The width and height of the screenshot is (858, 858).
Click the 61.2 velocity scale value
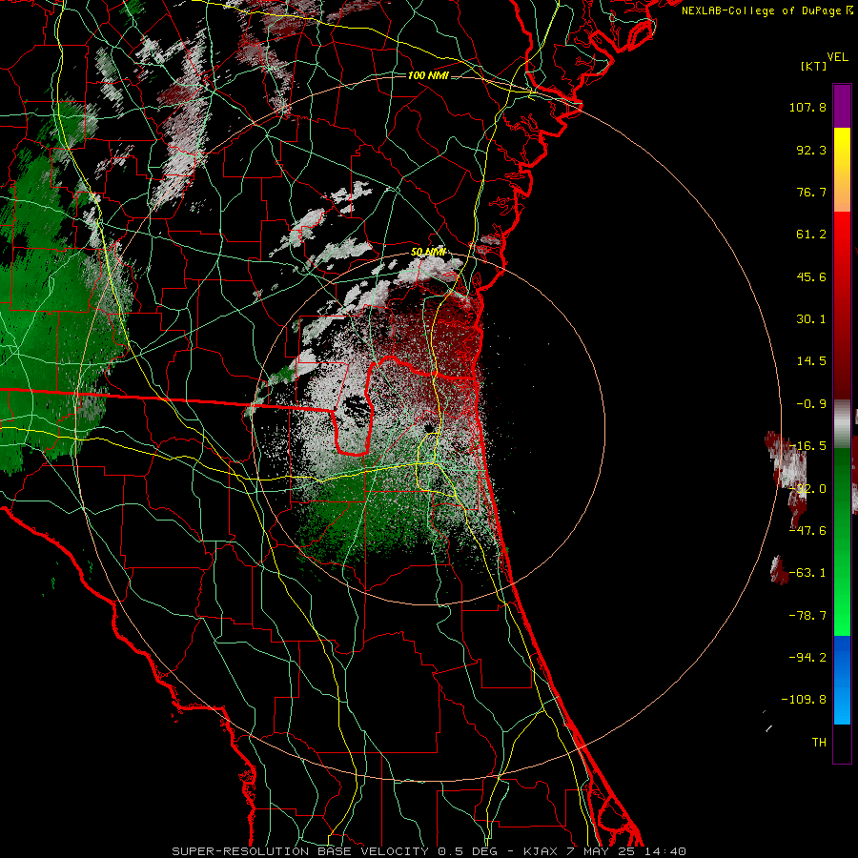coord(811,235)
